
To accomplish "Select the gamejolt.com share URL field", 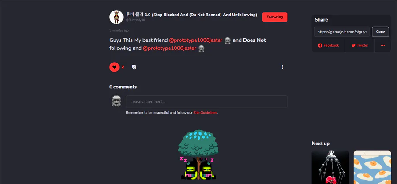I will (x=342, y=32).
